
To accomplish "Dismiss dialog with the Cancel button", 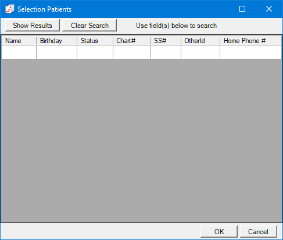I will tap(259, 231).
